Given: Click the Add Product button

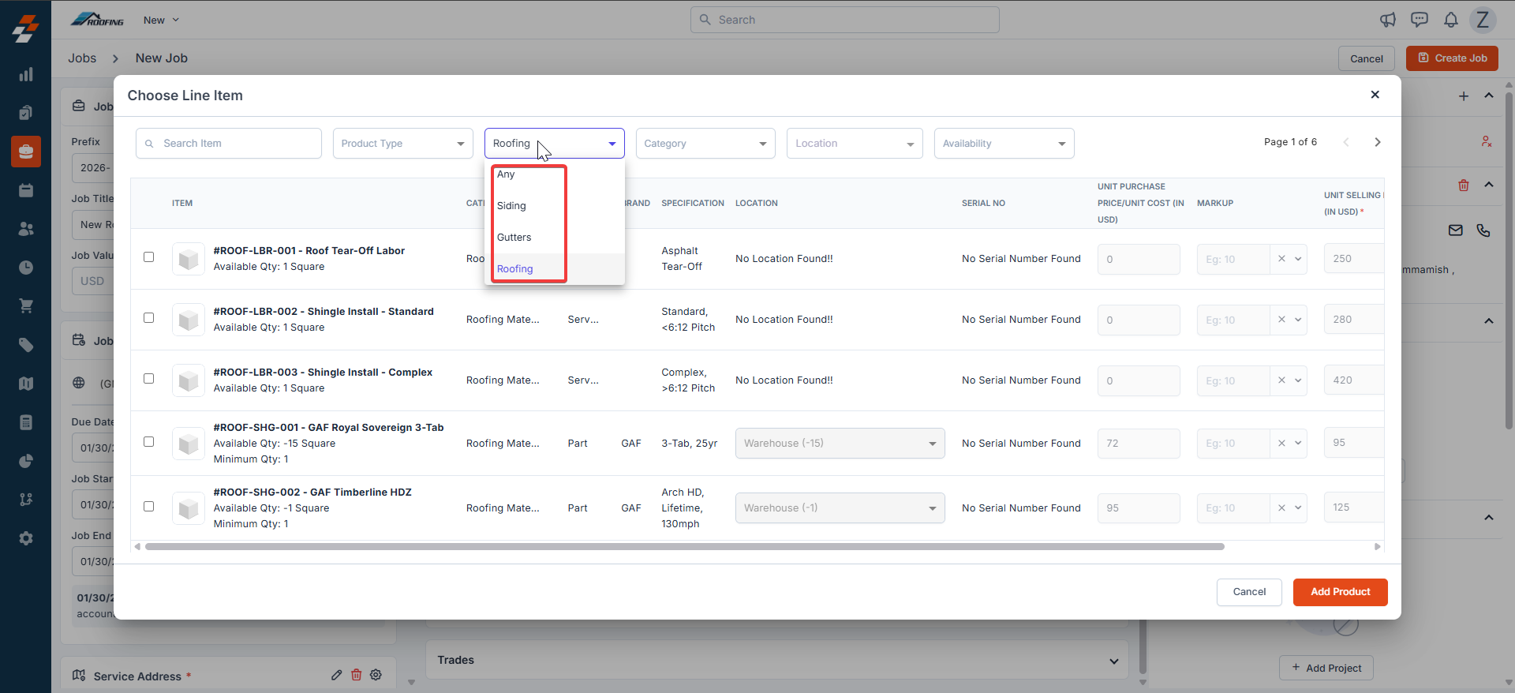Looking at the screenshot, I should coord(1340,592).
